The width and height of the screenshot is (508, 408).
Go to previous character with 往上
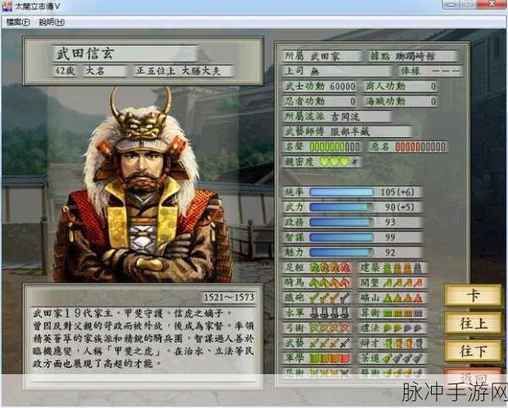click(x=472, y=323)
